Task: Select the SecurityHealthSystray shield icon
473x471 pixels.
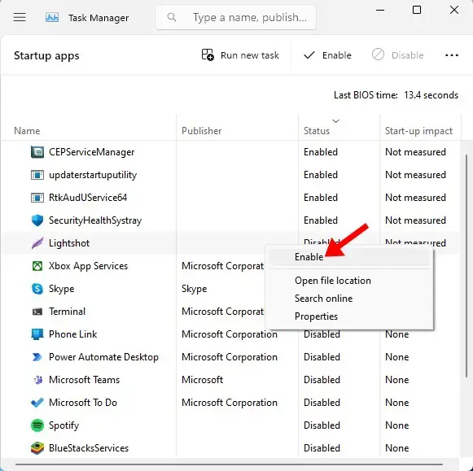Action: (37, 220)
